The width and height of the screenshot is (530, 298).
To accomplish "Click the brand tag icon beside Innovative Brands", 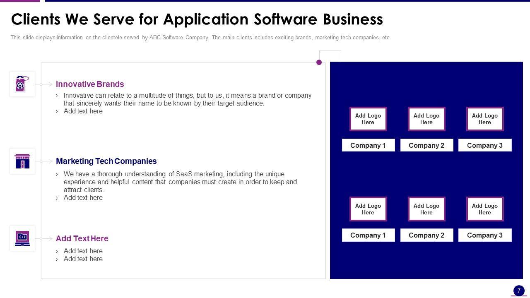I will [22, 84].
